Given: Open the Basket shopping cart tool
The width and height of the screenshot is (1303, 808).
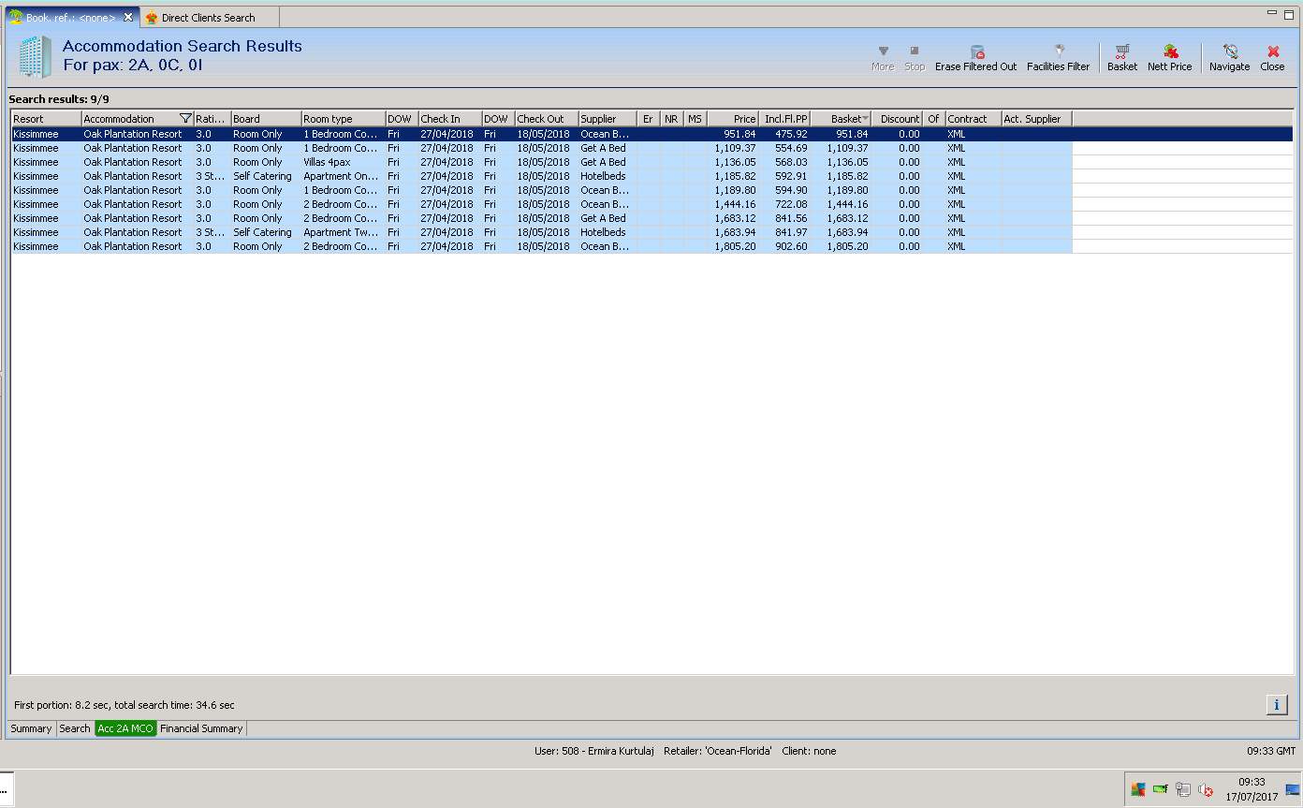Looking at the screenshot, I should pyautogui.click(x=1122, y=51).
